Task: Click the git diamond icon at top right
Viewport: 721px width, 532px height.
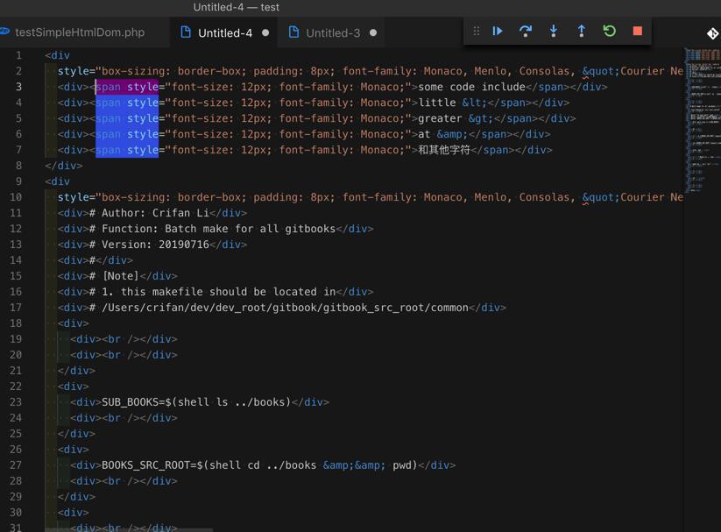Action: [x=712, y=33]
